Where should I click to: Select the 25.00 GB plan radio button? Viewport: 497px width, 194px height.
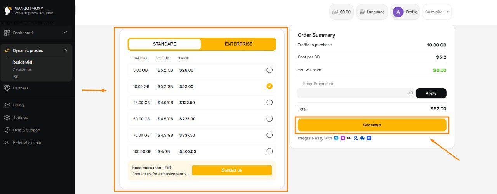click(x=269, y=103)
